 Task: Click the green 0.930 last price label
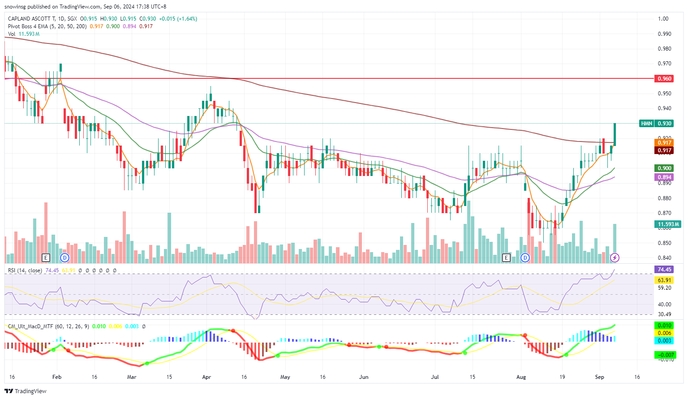[x=664, y=123]
